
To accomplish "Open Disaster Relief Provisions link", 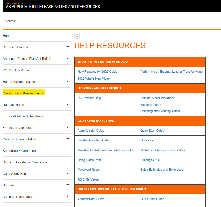I will click(x=157, y=98).
